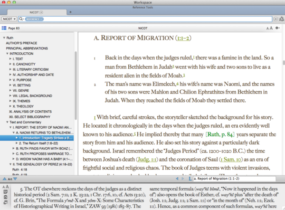285x210 pixels.
Task: Expand the I. TEXT section
Action: (10, 59)
